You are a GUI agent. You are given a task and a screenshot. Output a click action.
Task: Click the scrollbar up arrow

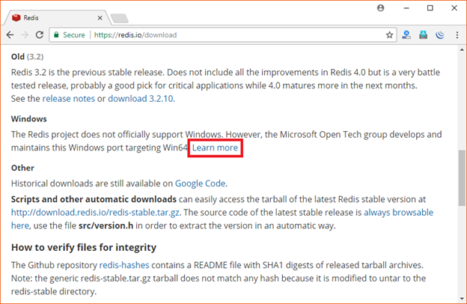coord(462,49)
